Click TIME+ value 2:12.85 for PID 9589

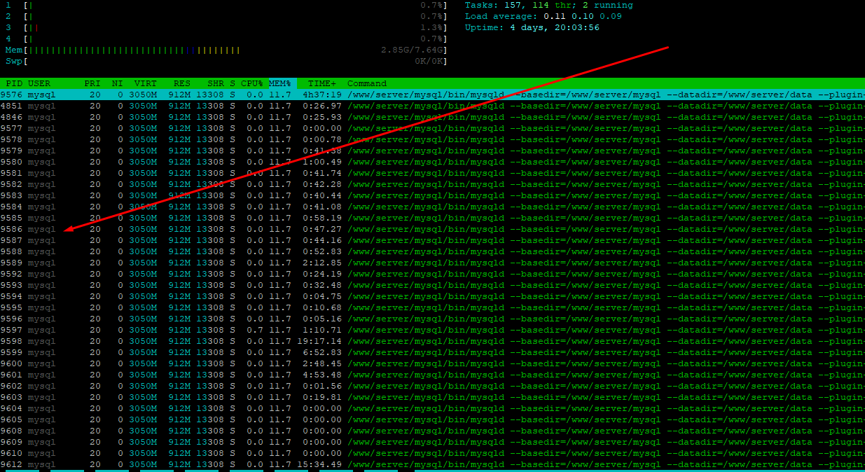click(322, 263)
